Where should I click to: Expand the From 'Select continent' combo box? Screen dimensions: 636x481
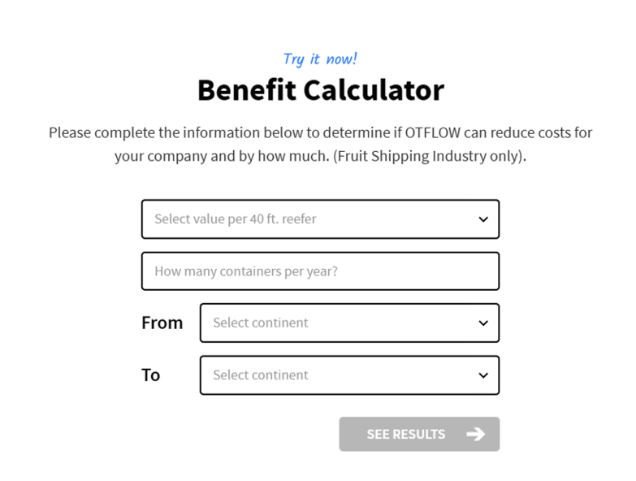349,323
